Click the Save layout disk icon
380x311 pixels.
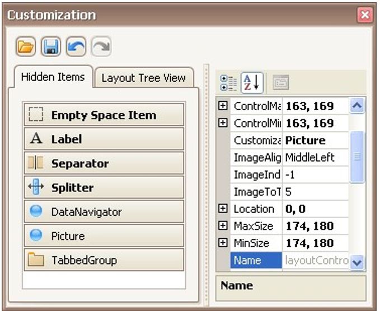pos(51,46)
